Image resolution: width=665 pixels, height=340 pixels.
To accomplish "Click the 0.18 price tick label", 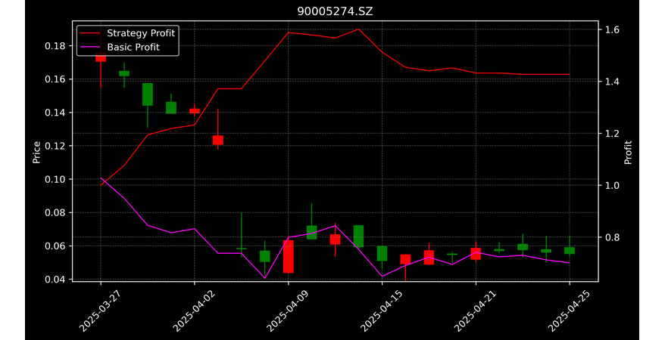I will [55, 46].
